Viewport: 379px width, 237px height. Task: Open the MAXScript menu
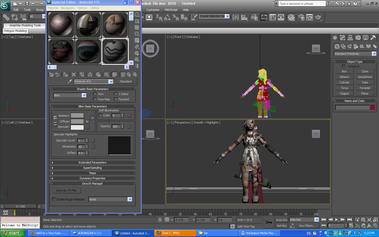pos(171,10)
